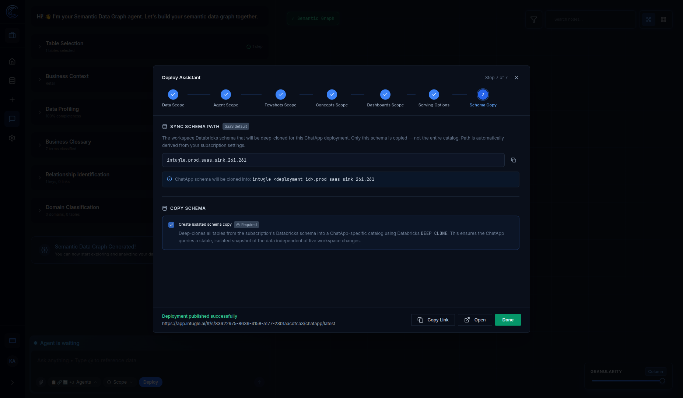Screen dimensions: 683x398
Task: Go to Concepts Scope step
Action: [332, 95]
